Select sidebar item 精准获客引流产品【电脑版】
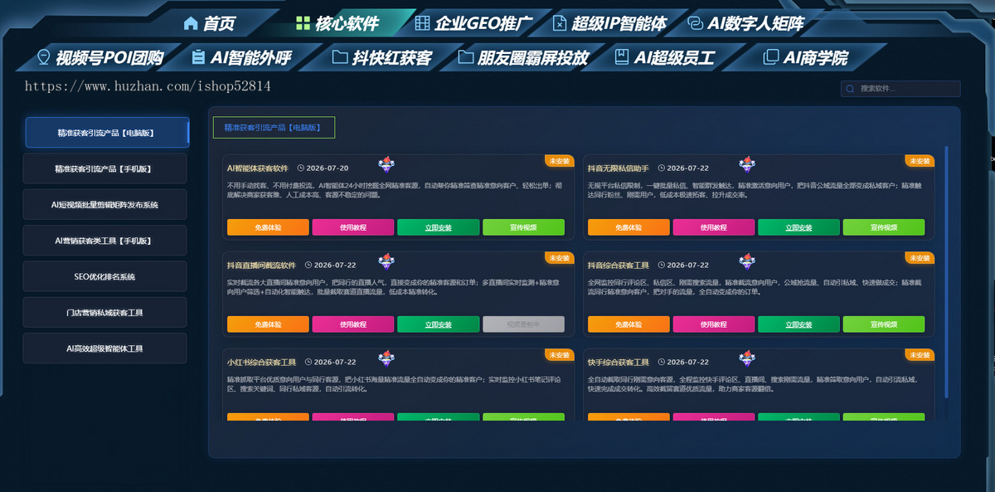The width and height of the screenshot is (995, 492). point(107,133)
